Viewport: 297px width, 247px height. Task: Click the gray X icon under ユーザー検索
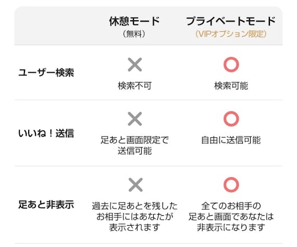point(134,64)
